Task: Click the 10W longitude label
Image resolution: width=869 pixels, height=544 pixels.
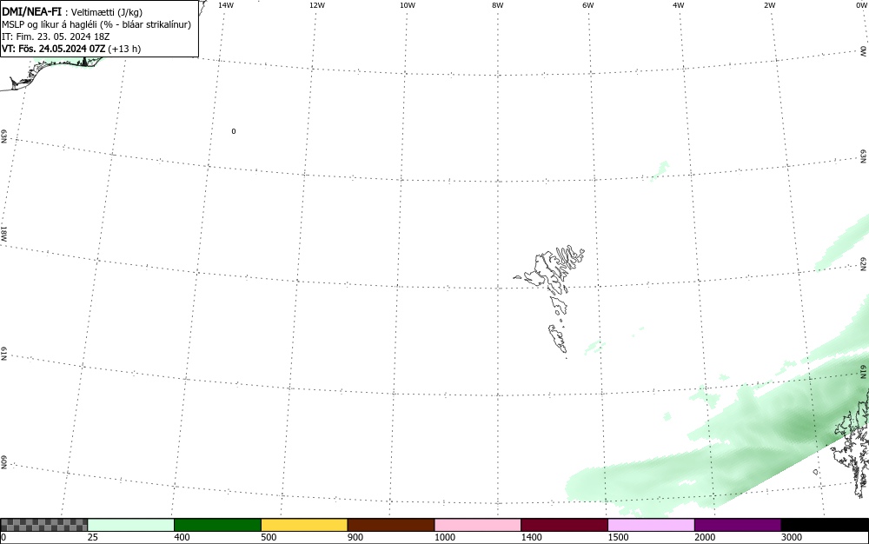Action: click(x=408, y=5)
